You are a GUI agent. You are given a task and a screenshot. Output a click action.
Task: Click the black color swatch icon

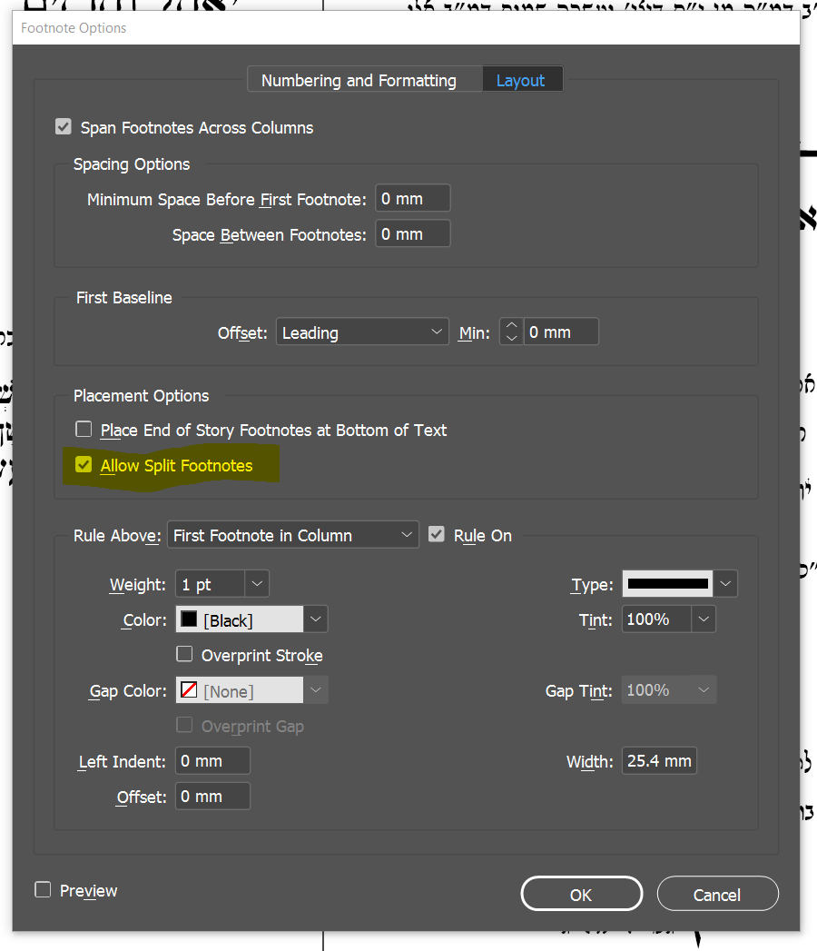[x=189, y=619]
